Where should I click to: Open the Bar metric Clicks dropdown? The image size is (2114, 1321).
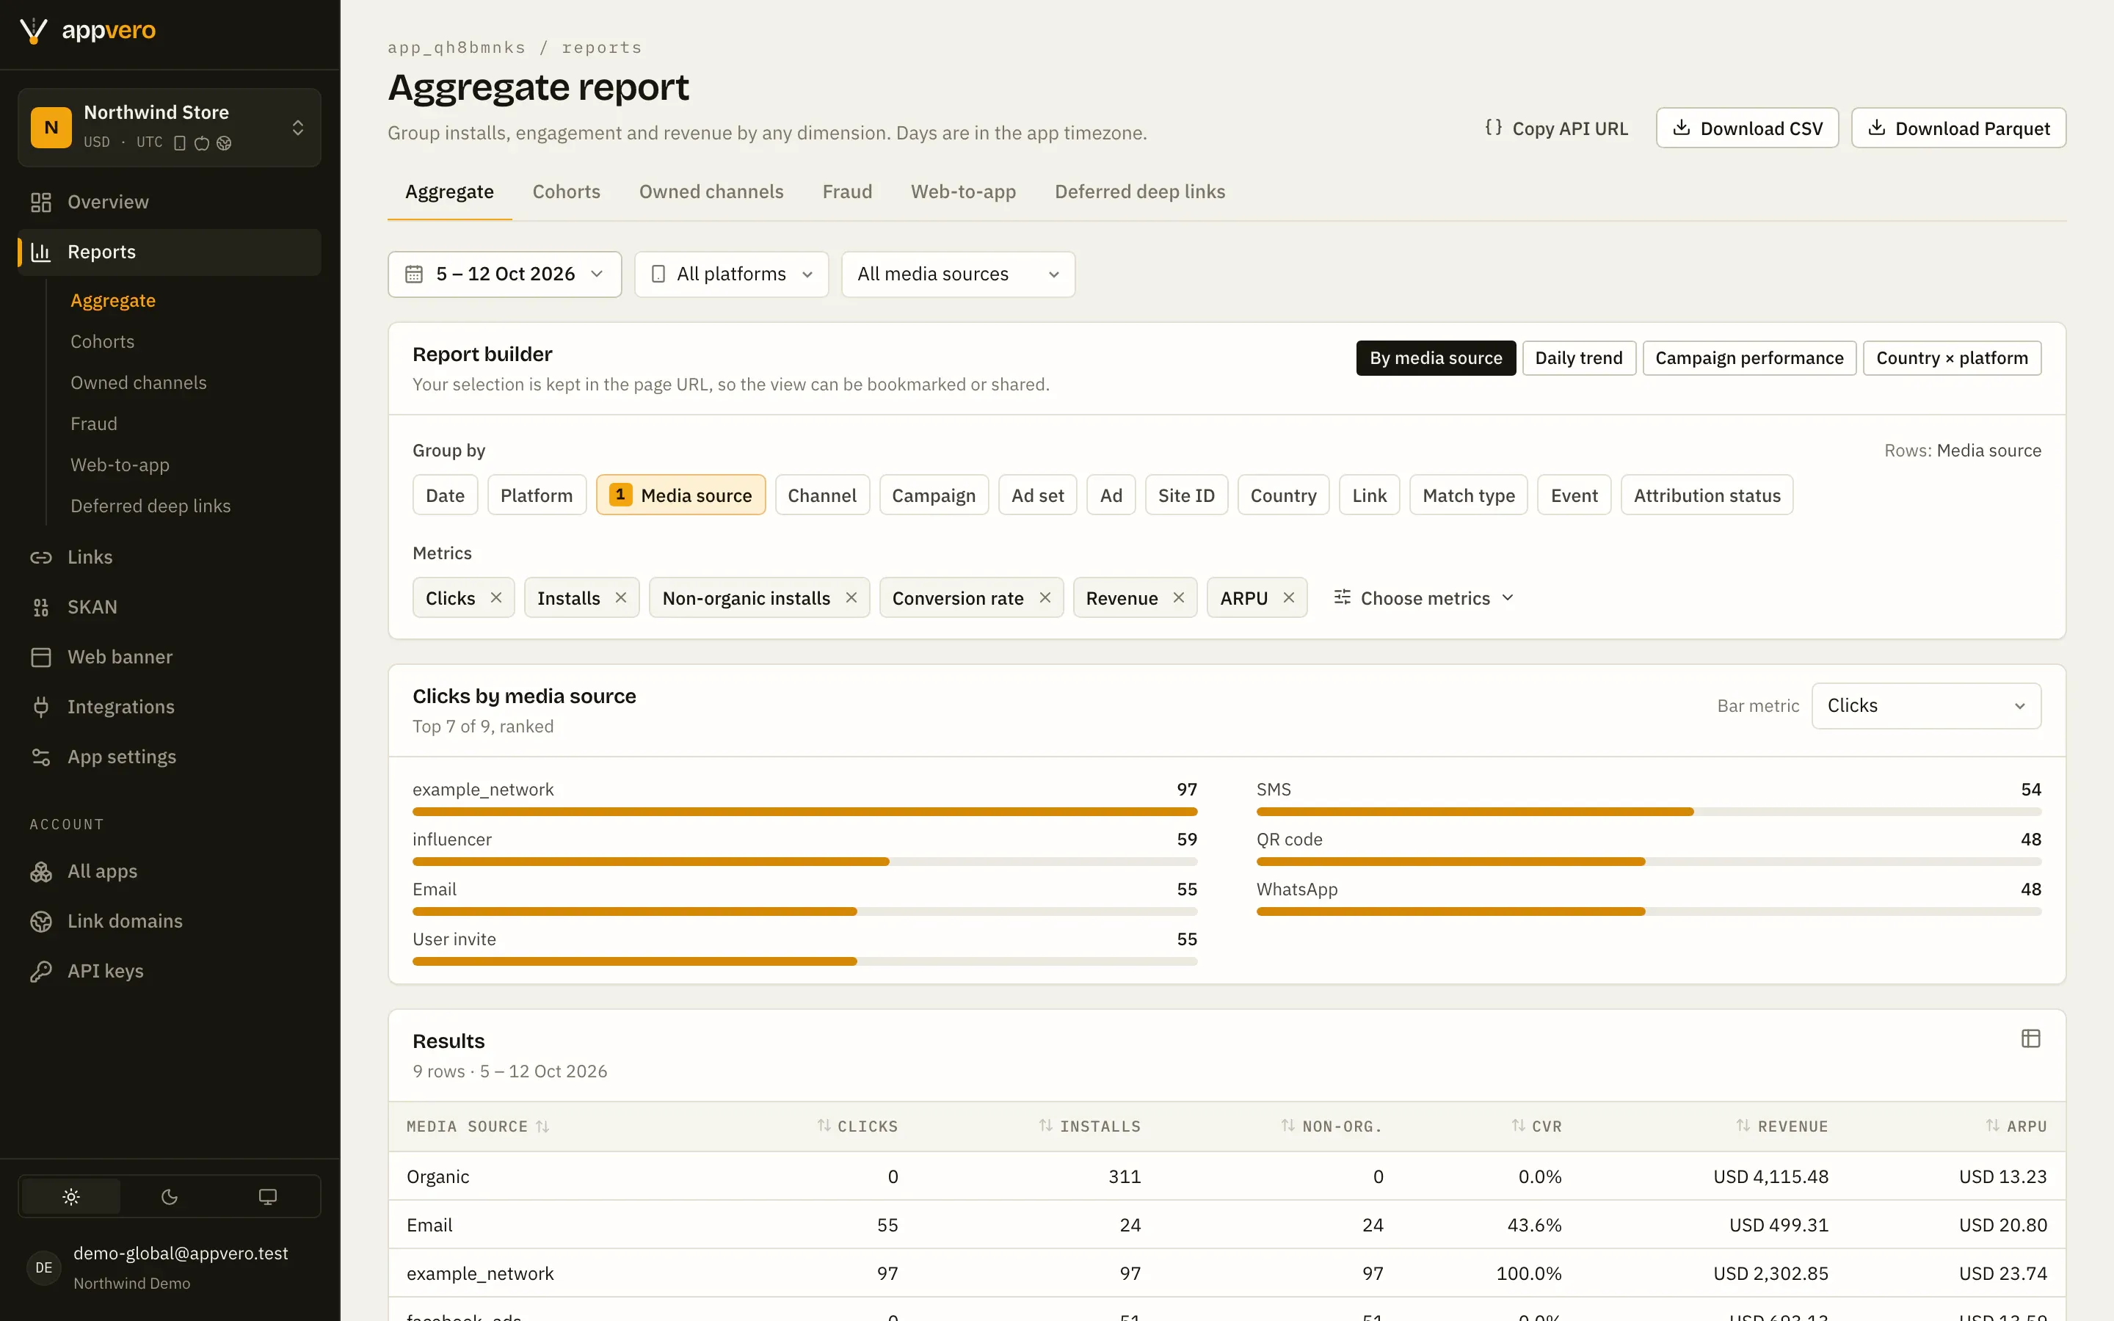1926,705
